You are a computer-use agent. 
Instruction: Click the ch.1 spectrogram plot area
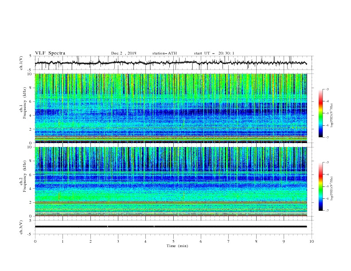171,108
